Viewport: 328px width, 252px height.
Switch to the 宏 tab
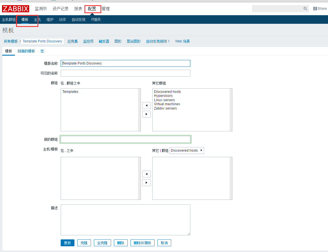(42, 51)
